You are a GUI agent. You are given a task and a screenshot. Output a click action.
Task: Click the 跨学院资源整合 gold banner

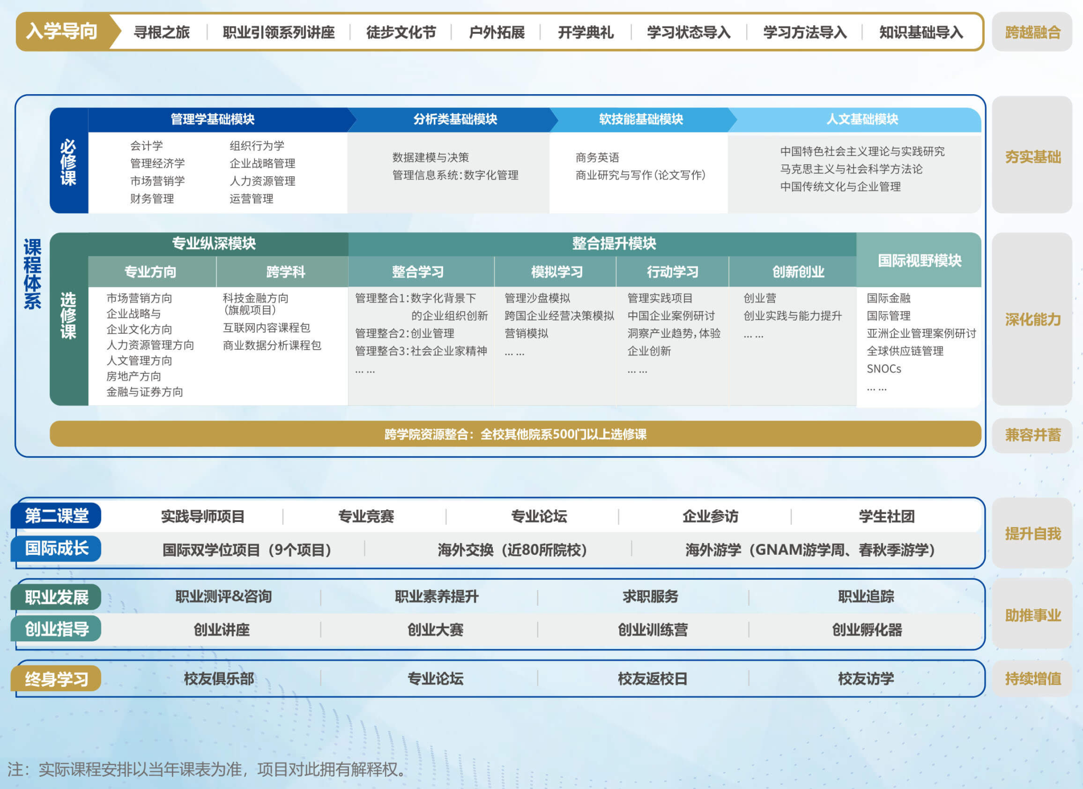click(x=515, y=434)
